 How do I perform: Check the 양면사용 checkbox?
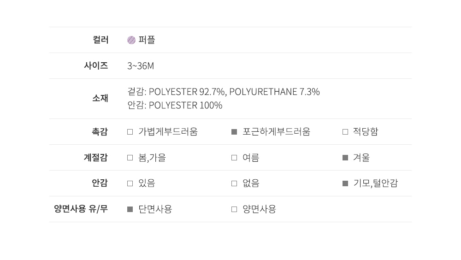[234, 209]
